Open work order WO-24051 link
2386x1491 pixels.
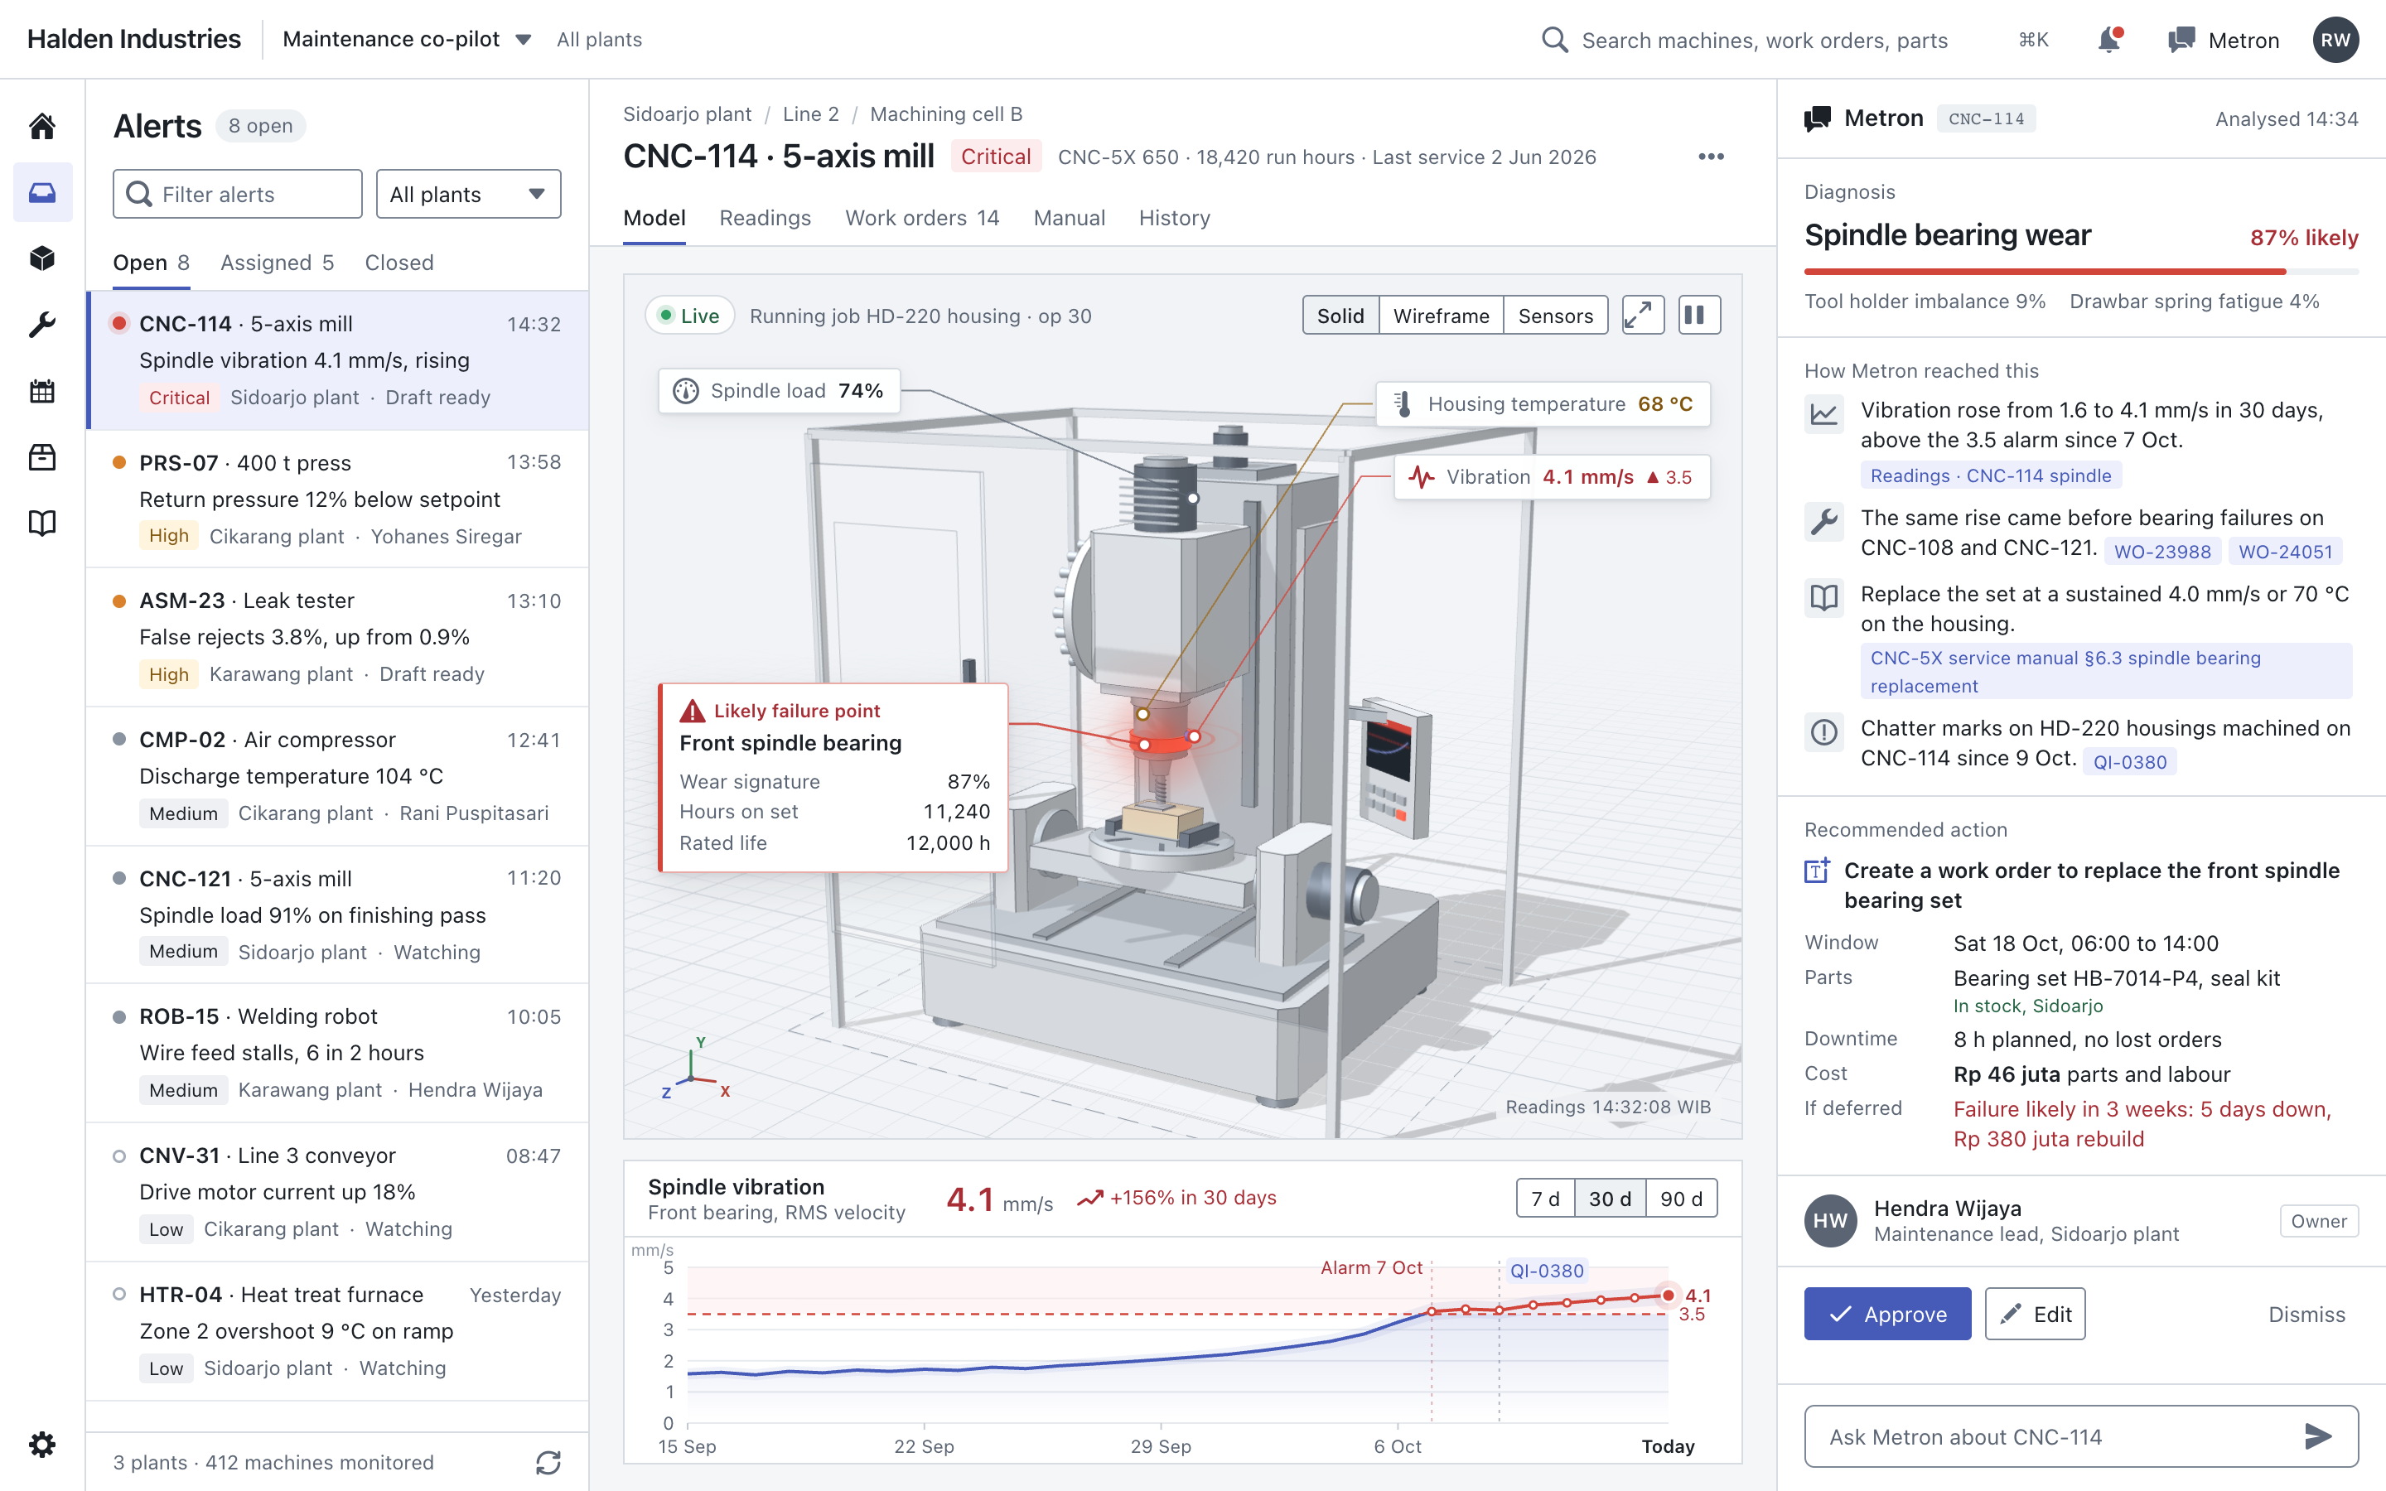click(x=2286, y=551)
